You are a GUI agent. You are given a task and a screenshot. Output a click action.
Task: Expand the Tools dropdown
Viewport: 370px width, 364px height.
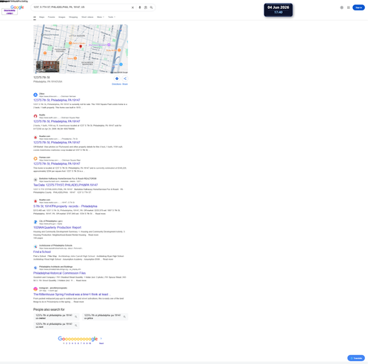click(x=112, y=17)
